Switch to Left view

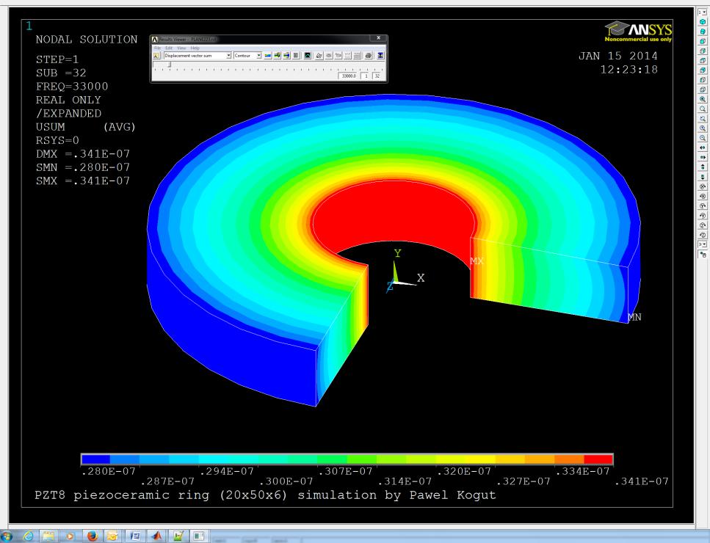(703, 80)
